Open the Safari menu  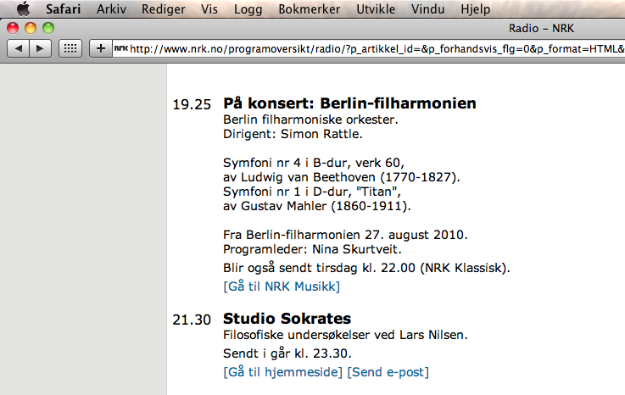click(x=63, y=8)
